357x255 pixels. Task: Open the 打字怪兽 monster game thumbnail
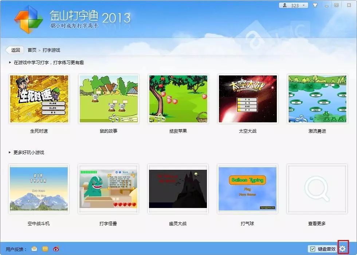click(108, 189)
